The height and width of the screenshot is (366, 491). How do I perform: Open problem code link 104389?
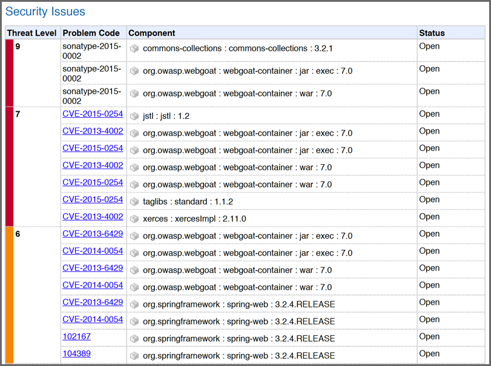[77, 354]
